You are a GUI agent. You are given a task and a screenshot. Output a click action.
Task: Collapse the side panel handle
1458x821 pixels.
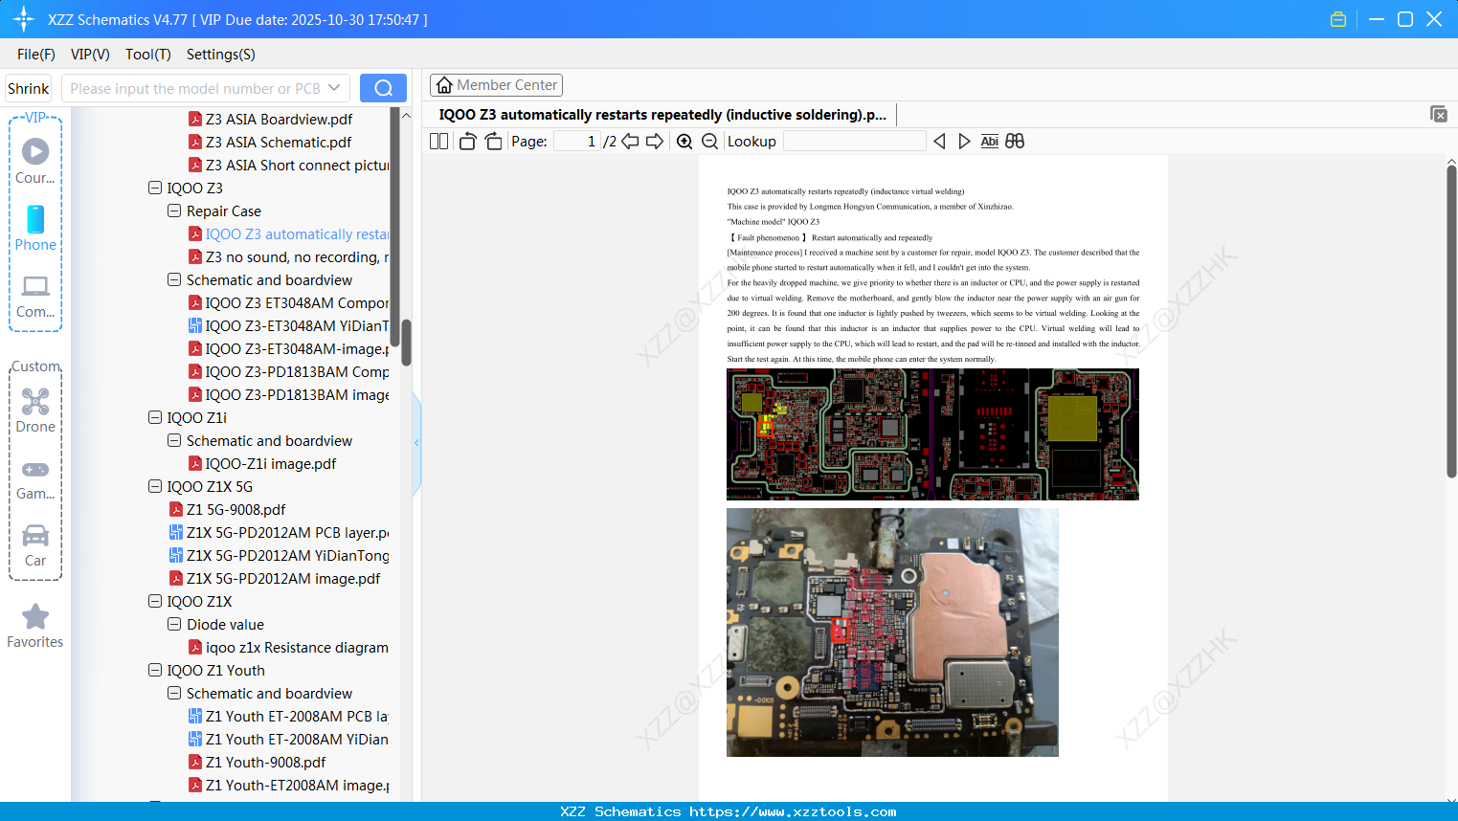click(416, 442)
